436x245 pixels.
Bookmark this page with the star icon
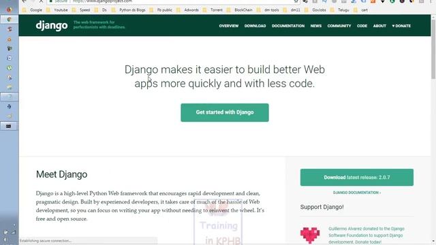coord(296,1)
